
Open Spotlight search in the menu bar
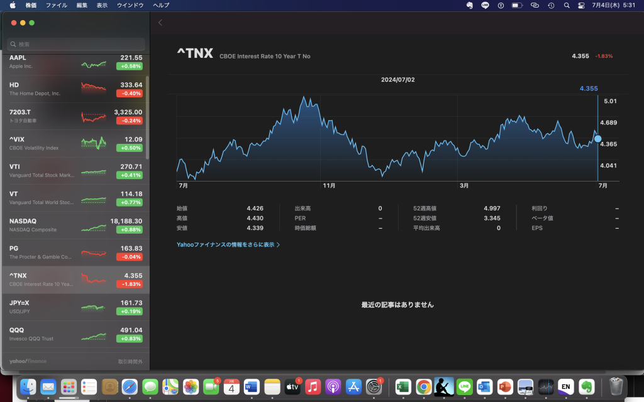click(567, 5)
